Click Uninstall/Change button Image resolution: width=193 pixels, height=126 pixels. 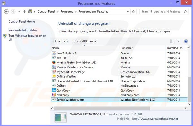click(85, 41)
